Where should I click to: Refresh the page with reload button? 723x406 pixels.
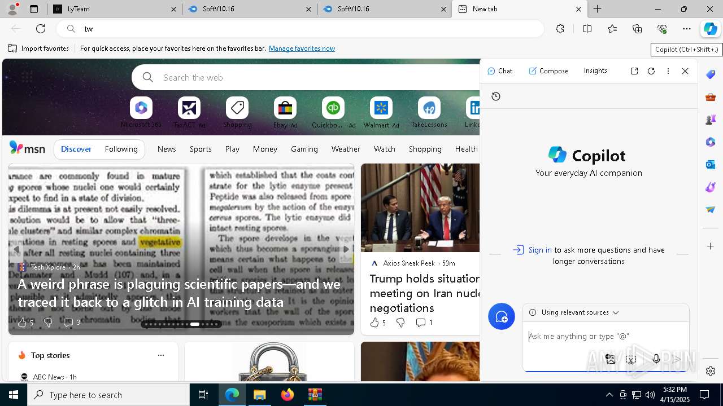coord(41,29)
